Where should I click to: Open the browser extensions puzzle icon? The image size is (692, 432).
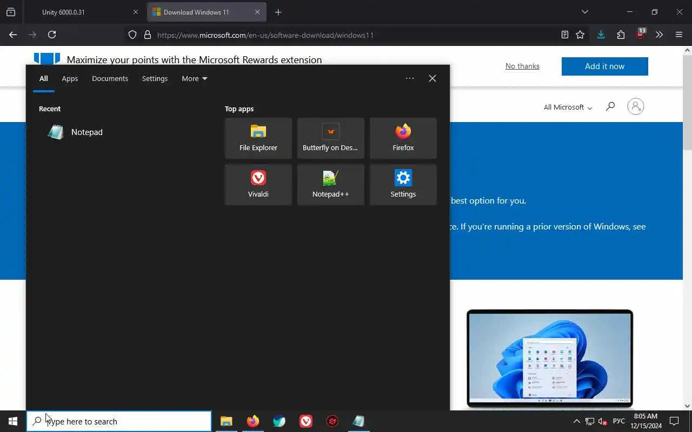pyautogui.click(x=621, y=35)
